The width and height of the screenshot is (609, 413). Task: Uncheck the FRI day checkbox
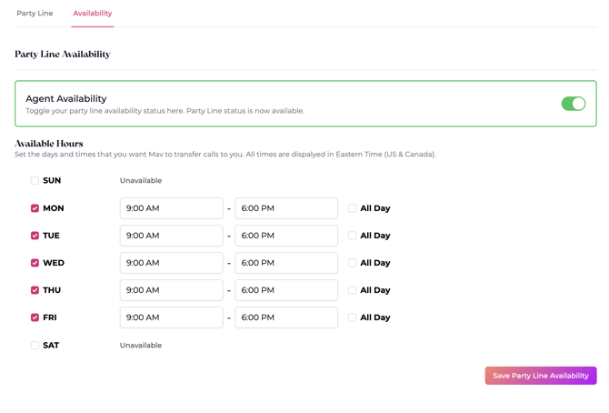(35, 317)
